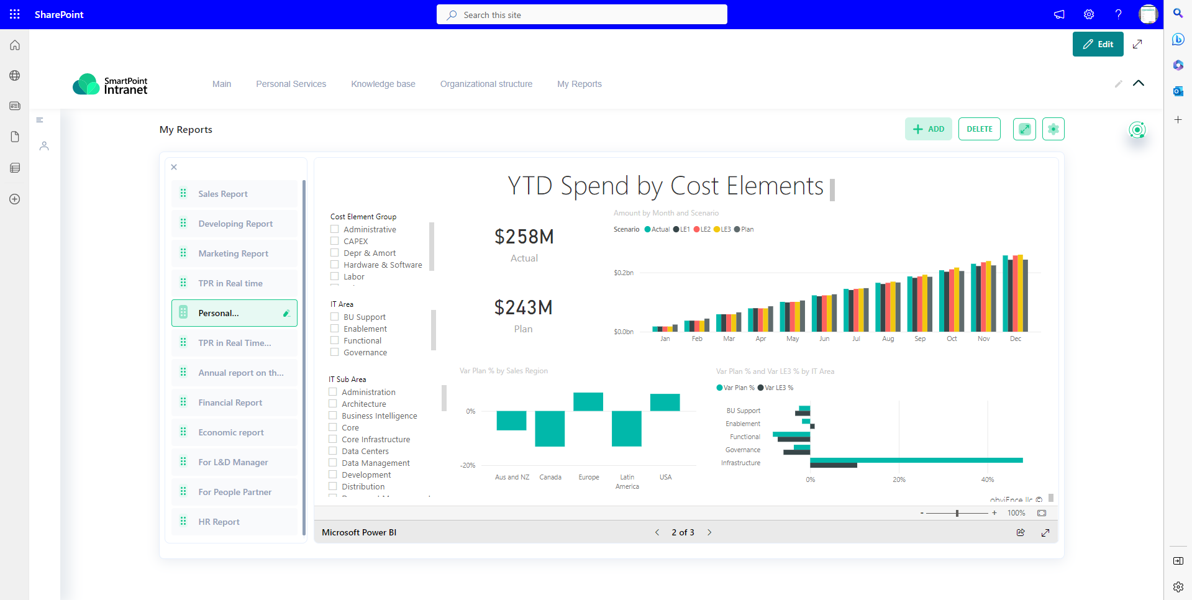Open the app launcher waffle icon
Screen dimensions: 1192x600
pyautogui.click(x=14, y=14)
